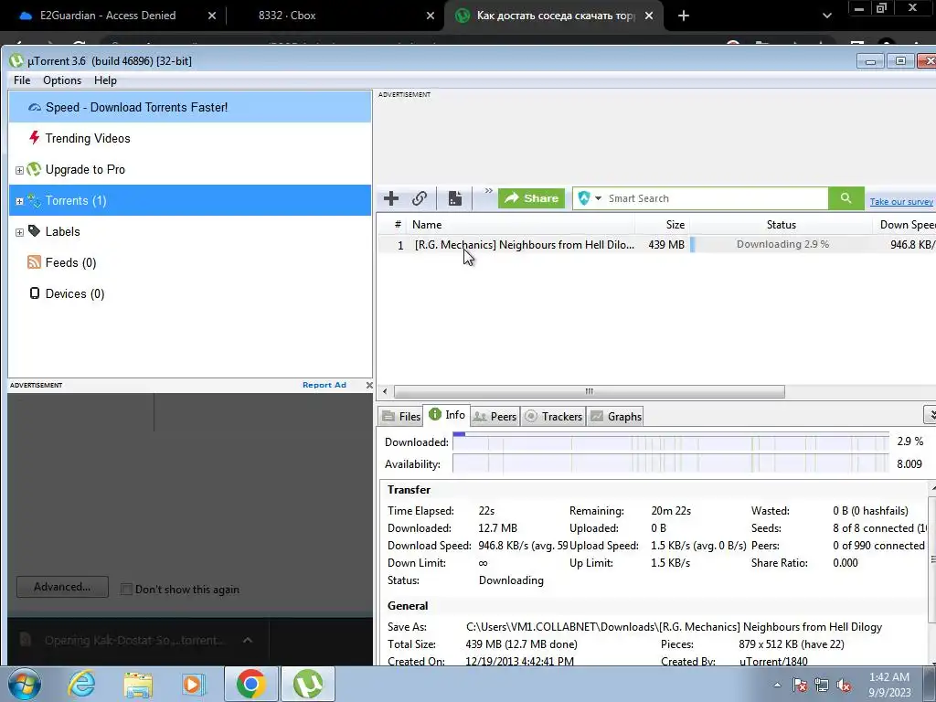Click the green search magnifier button
This screenshot has height=702, width=936.
coord(846,198)
